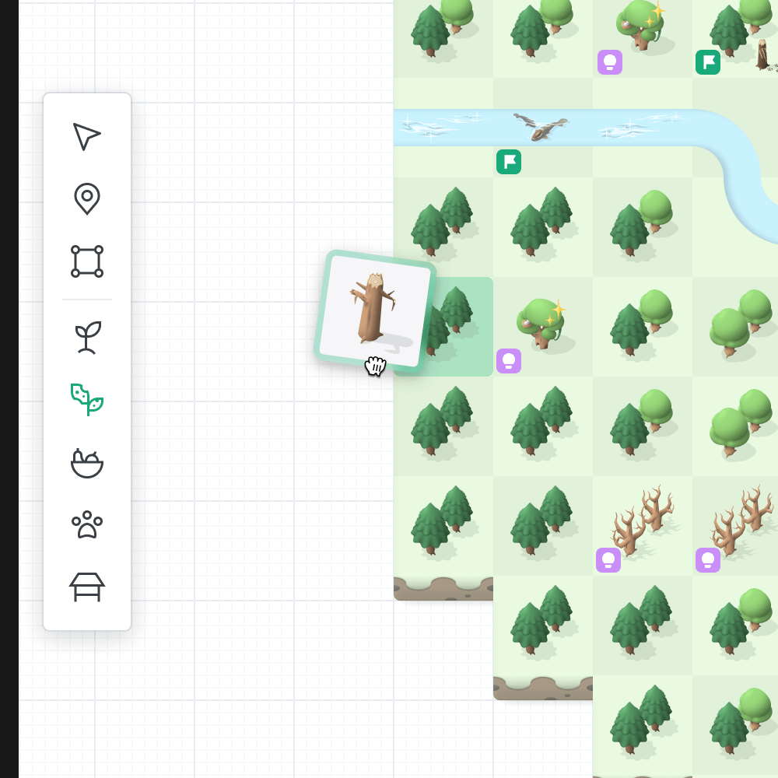778x778 pixels.
Task: Select the location pin tool
Action: point(87,198)
